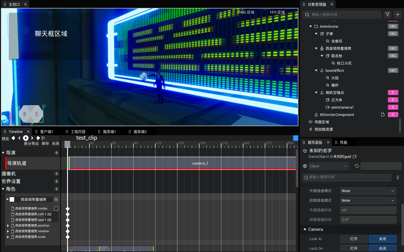404x252 pixels.
Task: Switch to the 服务端2 tab
Action: 140,132
